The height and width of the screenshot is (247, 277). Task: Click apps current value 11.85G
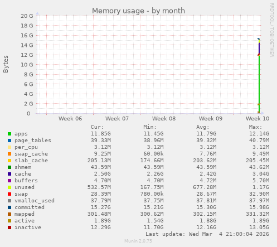(x=101, y=134)
